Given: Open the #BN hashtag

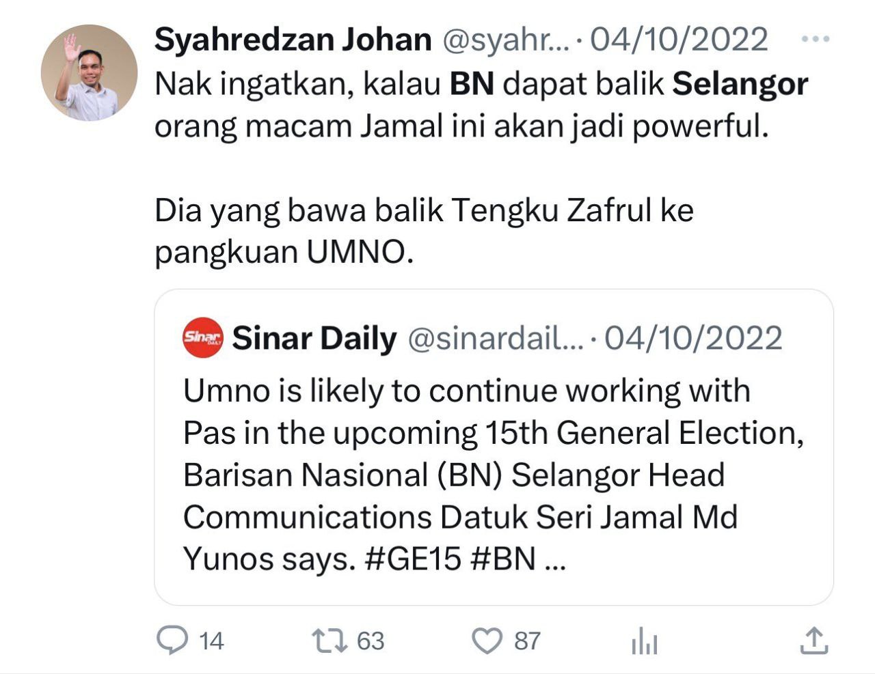Looking at the screenshot, I should coord(503,559).
